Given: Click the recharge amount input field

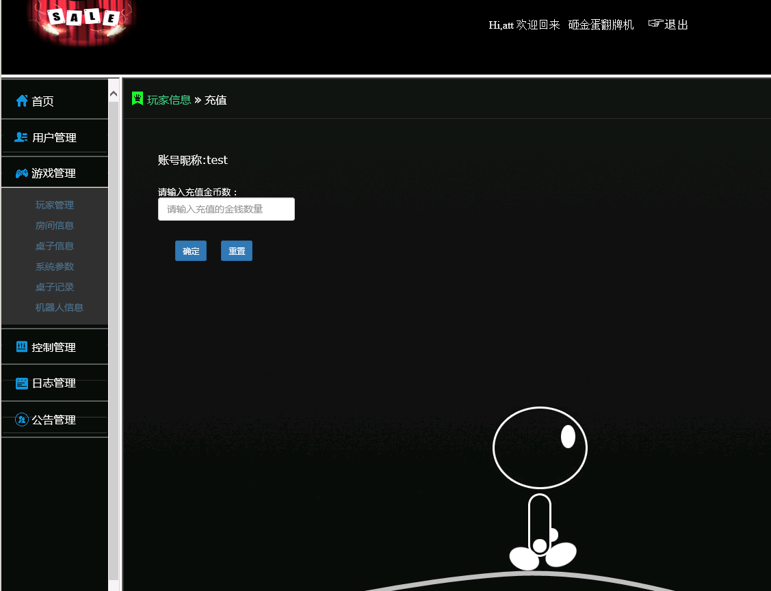Looking at the screenshot, I should pos(226,208).
